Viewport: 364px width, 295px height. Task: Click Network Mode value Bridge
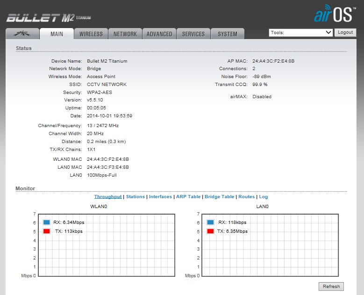tap(94, 69)
